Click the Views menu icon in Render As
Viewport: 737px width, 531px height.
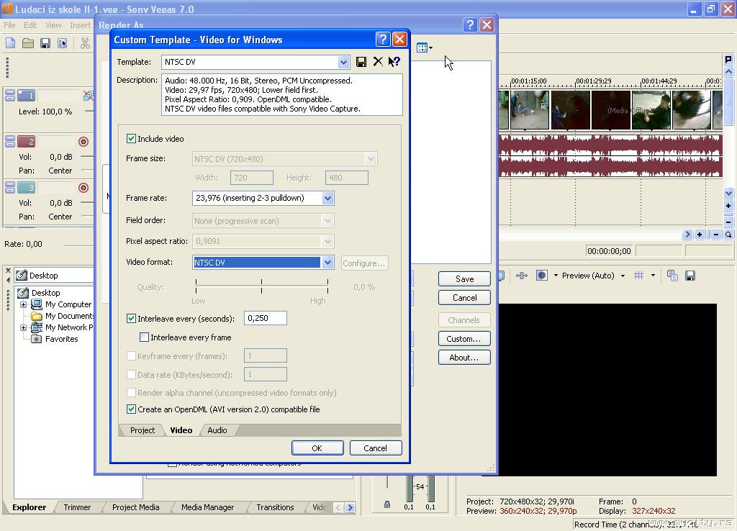[x=423, y=48]
